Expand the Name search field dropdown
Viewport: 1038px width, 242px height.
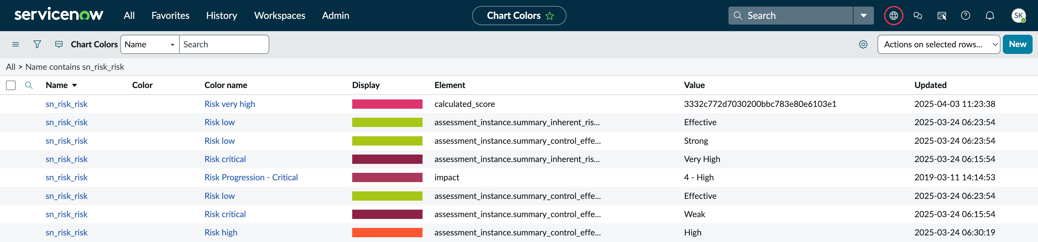[150, 44]
